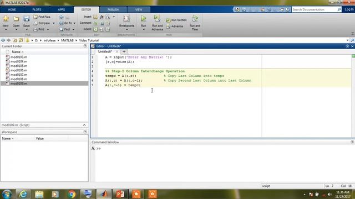Open Chrome from the taskbar
Screen dimensions: 355x199
coord(72,194)
